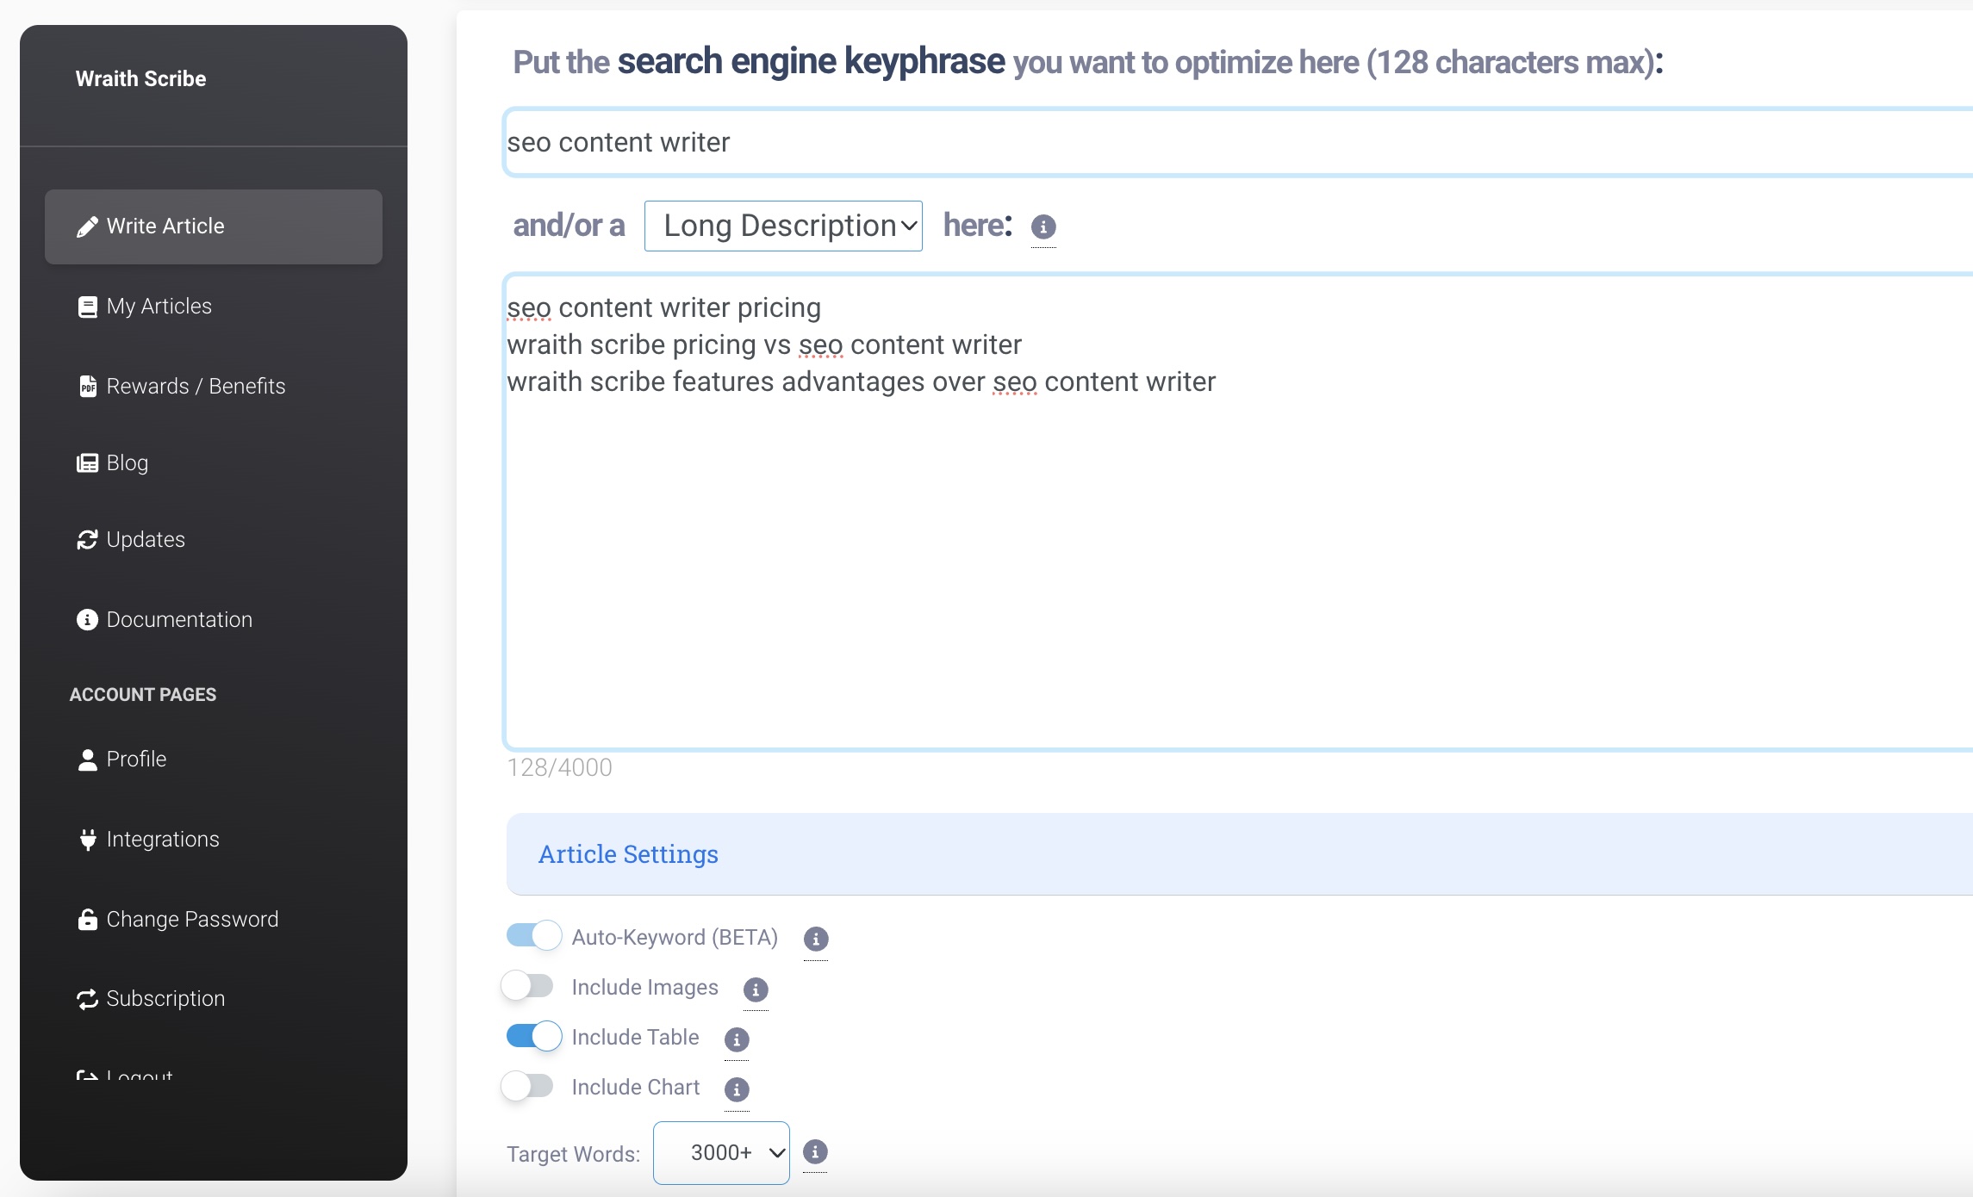Image resolution: width=1973 pixels, height=1197 pixels.
Task: Click the info icon beside Documentation
Action: tap(87, 620)
